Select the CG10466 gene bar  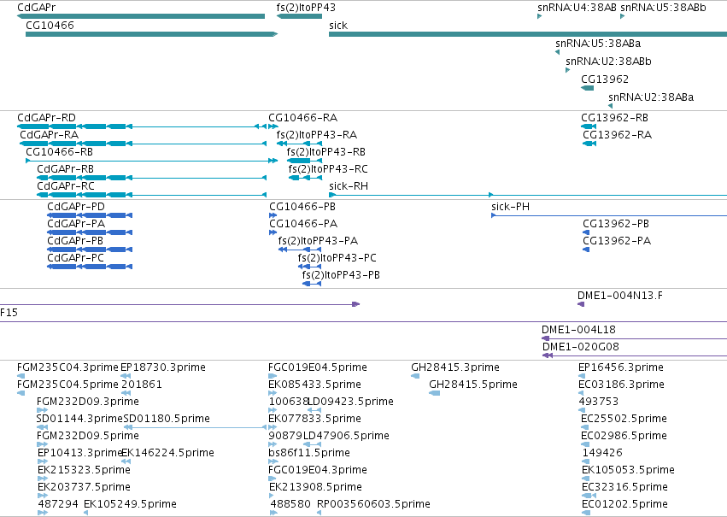[x=151, y=34]
